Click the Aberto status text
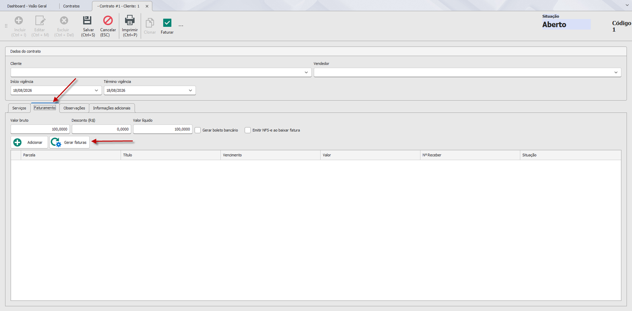The height and width of the screenshot is (311, 632). coord(554,24)
